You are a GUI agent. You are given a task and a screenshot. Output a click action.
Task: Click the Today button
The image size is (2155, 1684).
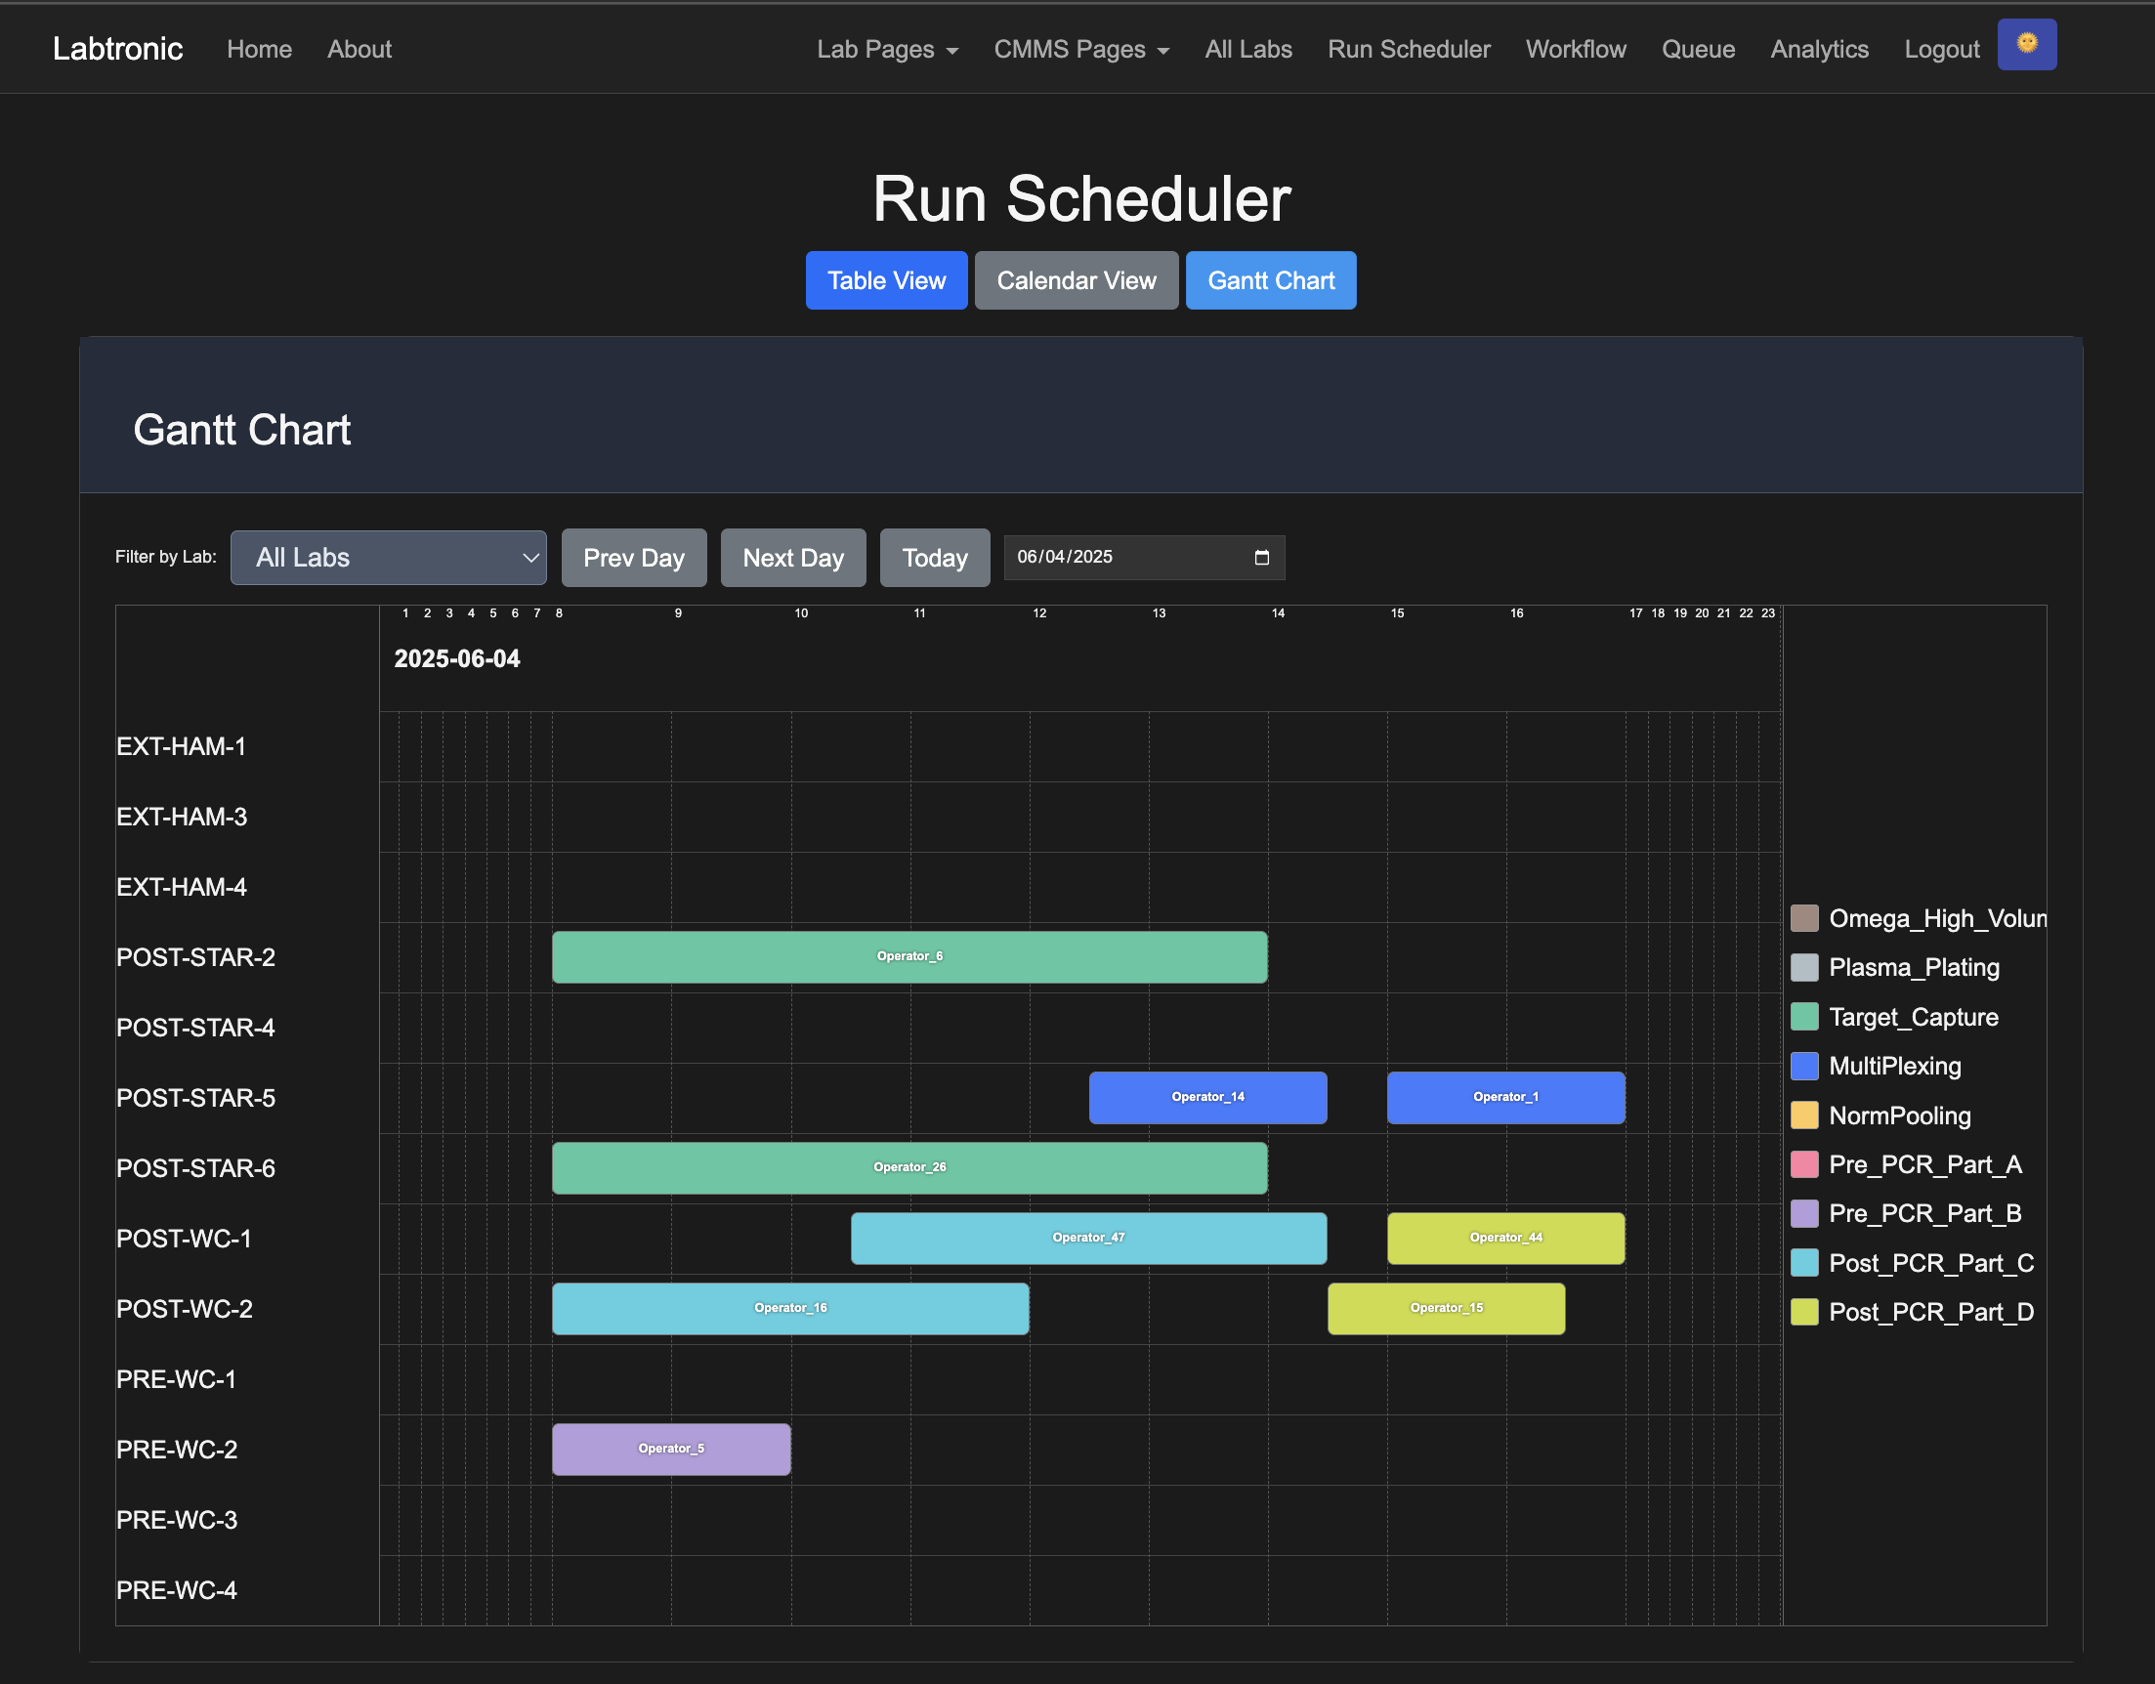934,558
